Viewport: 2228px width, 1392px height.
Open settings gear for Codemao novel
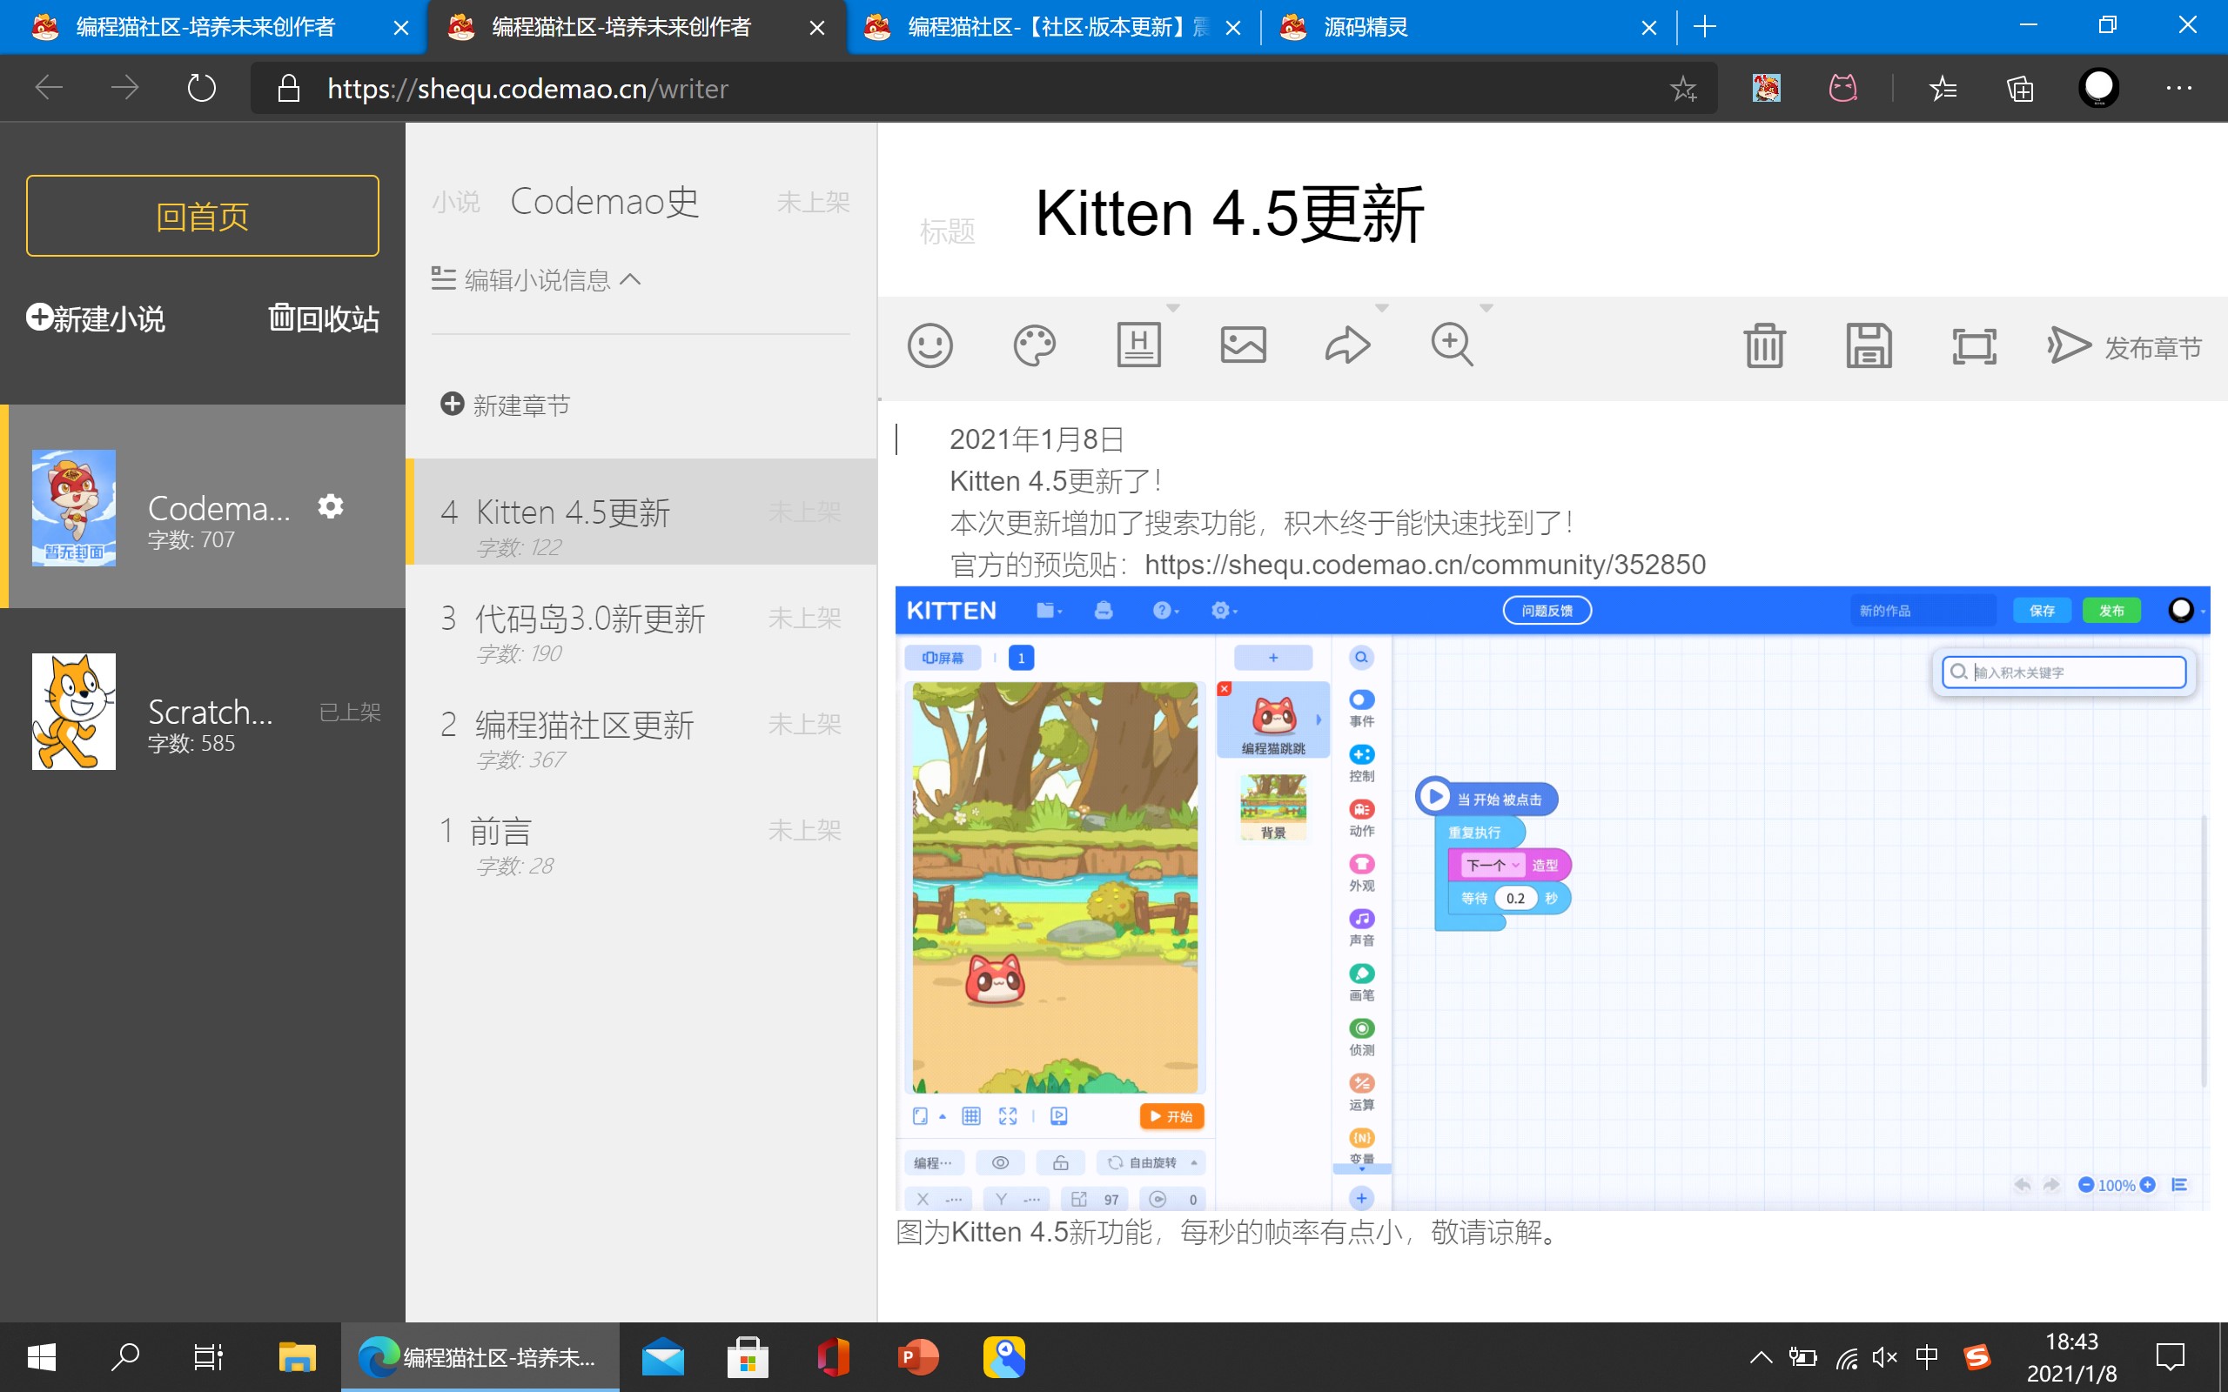pyautogui.click(x=331, y=506)
